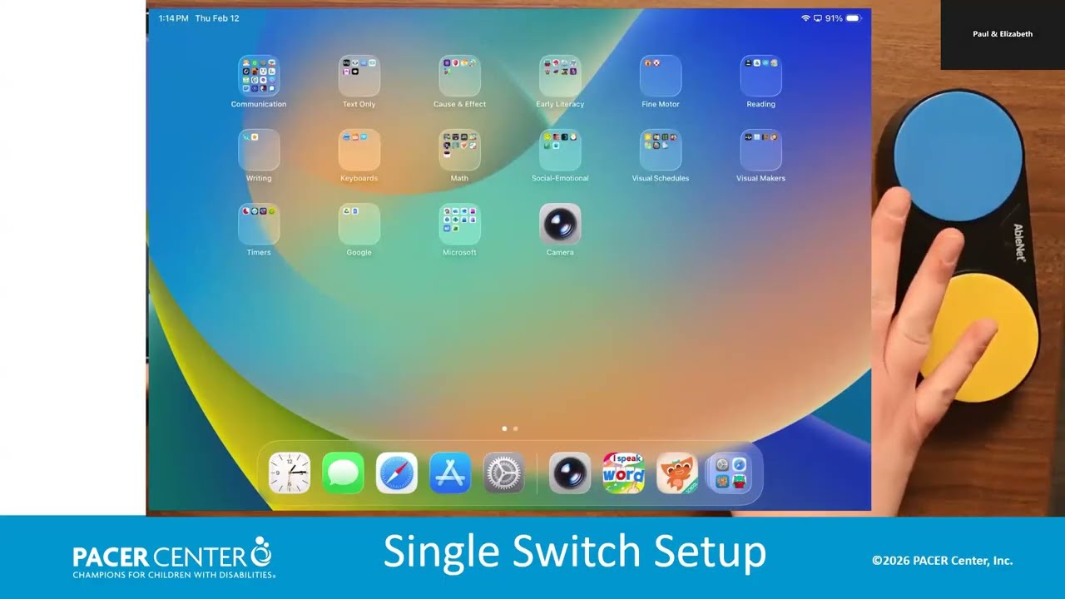Launch Safari from the dock
This screenshot has width=1065, height=599.
(397, 473)
